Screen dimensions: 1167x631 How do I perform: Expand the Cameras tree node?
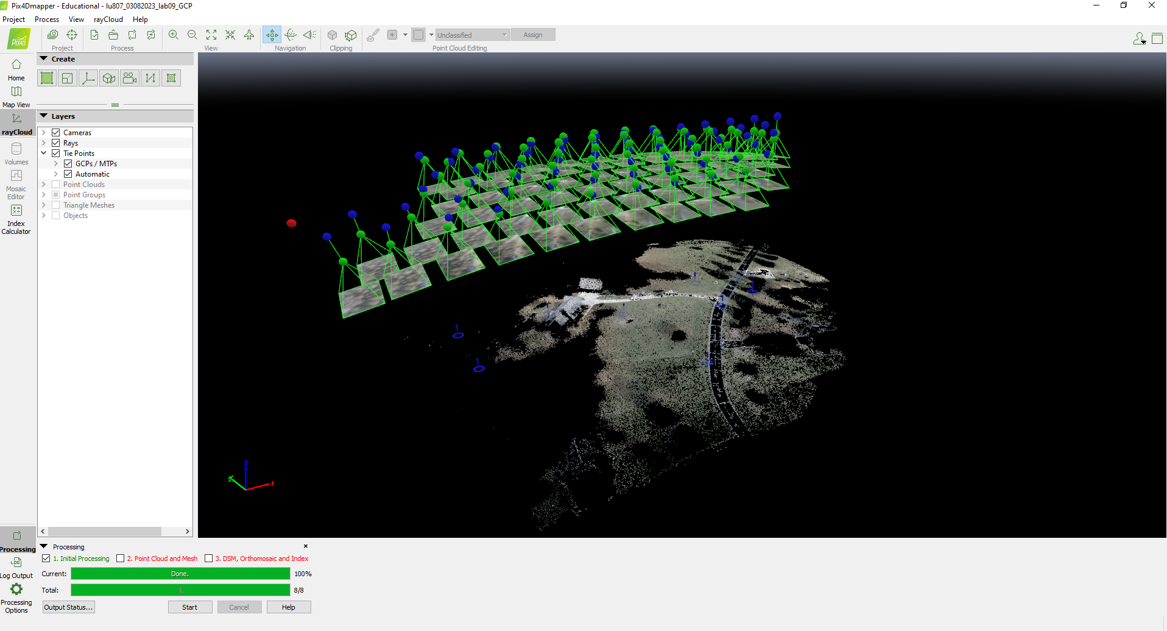click(44, 133)
